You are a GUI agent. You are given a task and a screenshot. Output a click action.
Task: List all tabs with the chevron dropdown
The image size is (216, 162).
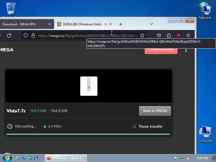click(x=151, y=24)
